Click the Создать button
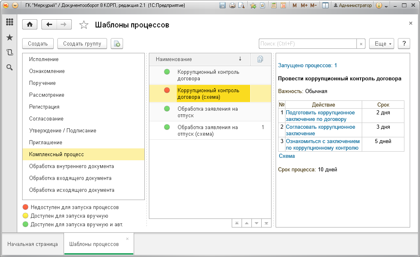The width and height of the screenshot is (420, 257). tap(38, 43)
